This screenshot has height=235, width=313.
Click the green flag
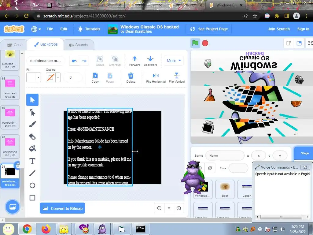pos(195,43)
